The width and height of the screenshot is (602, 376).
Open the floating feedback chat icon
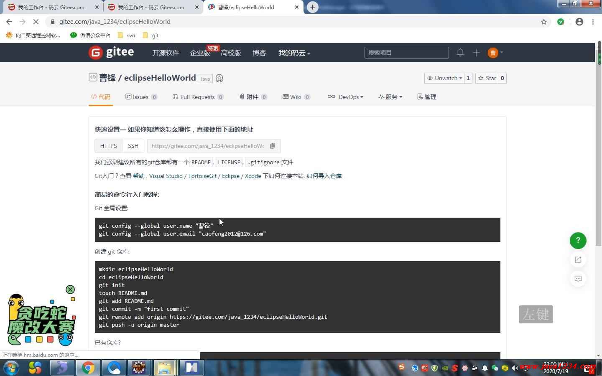(x=578, y=279)
